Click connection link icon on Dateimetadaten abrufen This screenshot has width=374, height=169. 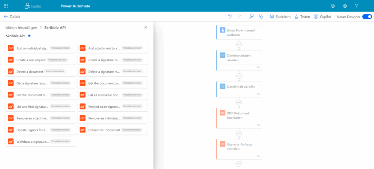pos(258,68)
